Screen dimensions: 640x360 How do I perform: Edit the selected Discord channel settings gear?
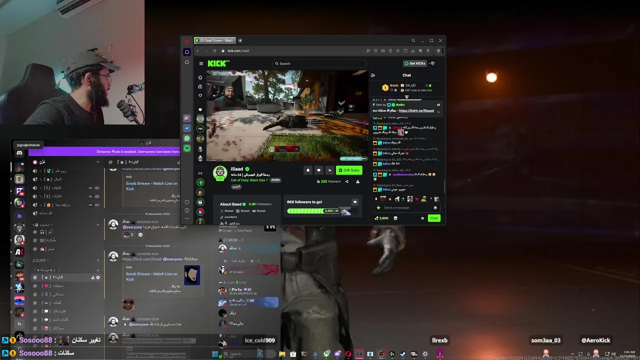tap(98, 277)
